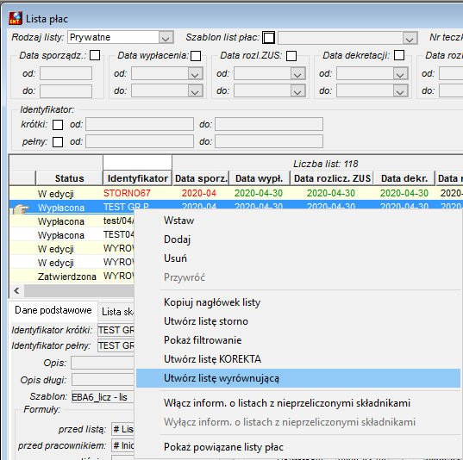Check the Identyfikator pełny checkbox
The height and width of the screenshot is (460, 463).
[x=58, y=142]
